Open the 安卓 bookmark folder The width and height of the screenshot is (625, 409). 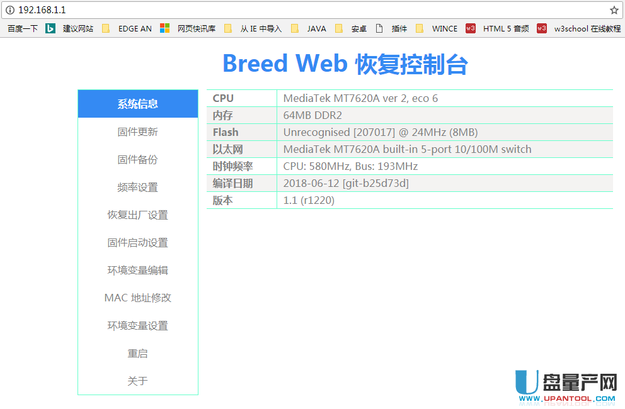pos(352,28)
